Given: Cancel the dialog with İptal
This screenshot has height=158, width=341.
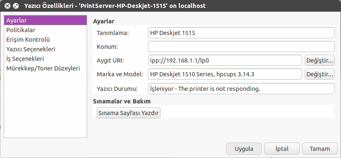Looking at the screenshot, I should [x=282, y=149].
